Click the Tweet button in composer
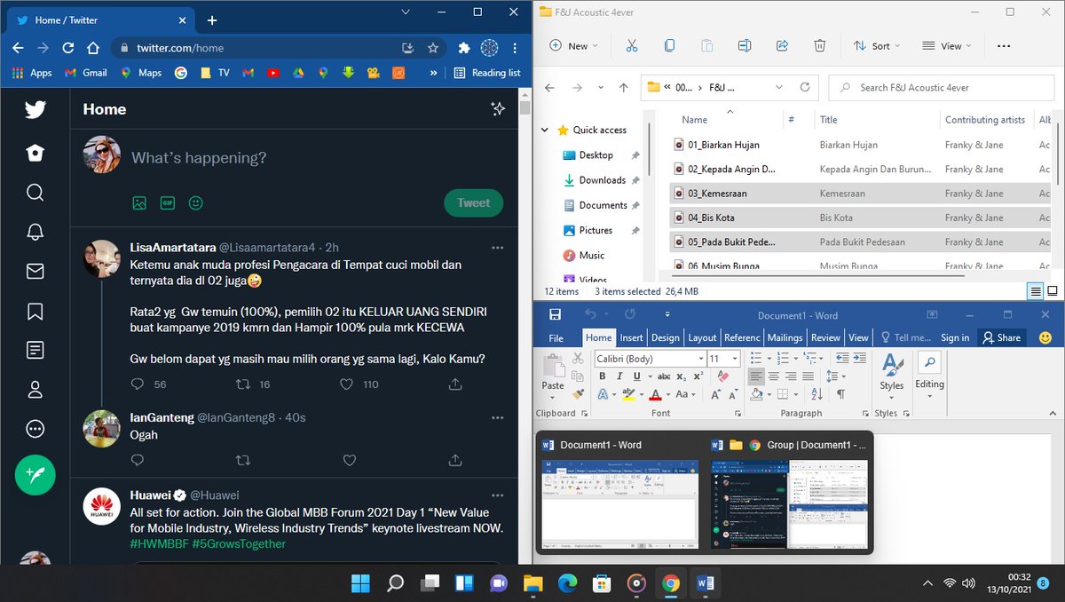 [x=473, y=202]
